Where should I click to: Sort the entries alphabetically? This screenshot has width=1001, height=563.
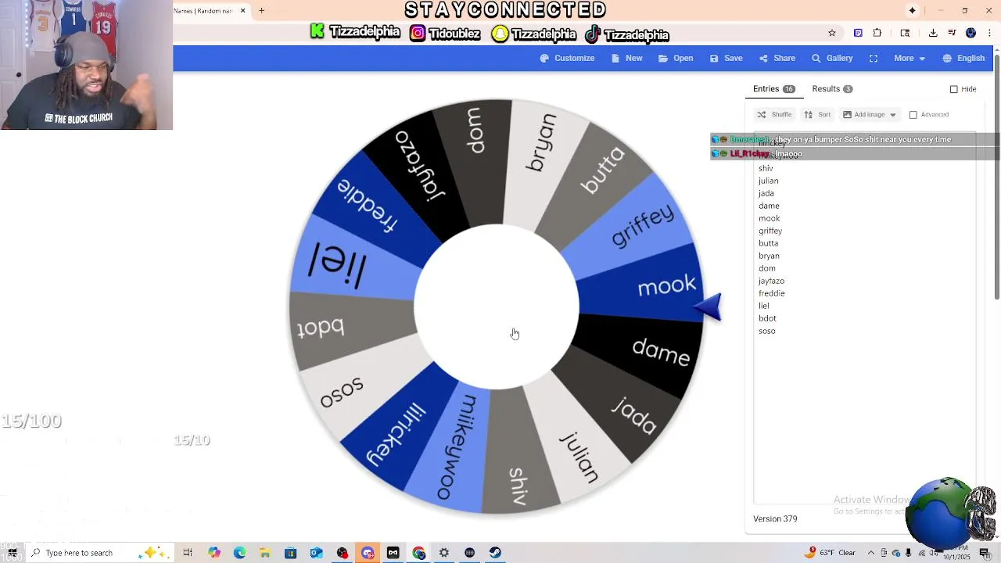(x=817, y=114)
